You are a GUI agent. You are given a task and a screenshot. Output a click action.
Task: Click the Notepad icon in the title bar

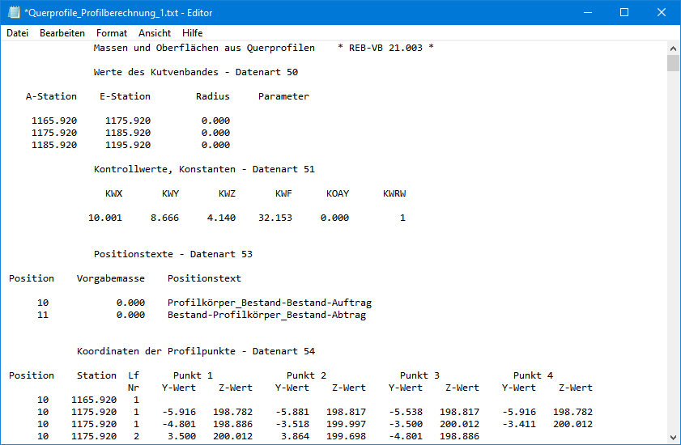tap(14, 13)
